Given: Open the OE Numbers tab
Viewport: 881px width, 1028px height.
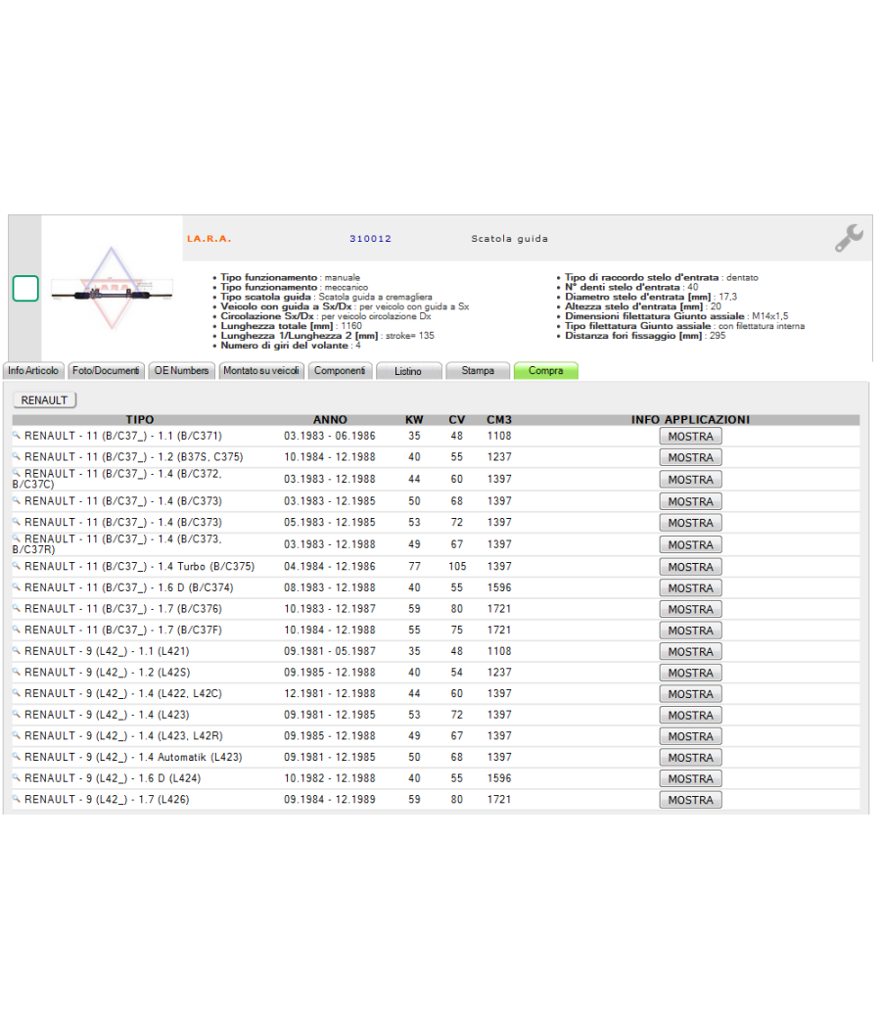Looking at the screenshot, I should pyautogui.click(x=181, y=371).
